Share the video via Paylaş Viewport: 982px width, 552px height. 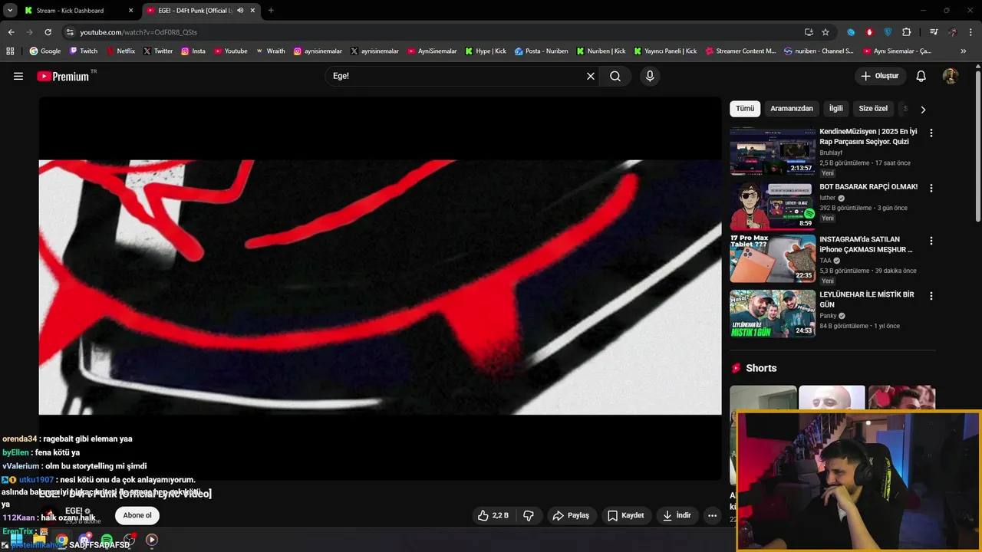pyautogui.click(x=571, y=515)
